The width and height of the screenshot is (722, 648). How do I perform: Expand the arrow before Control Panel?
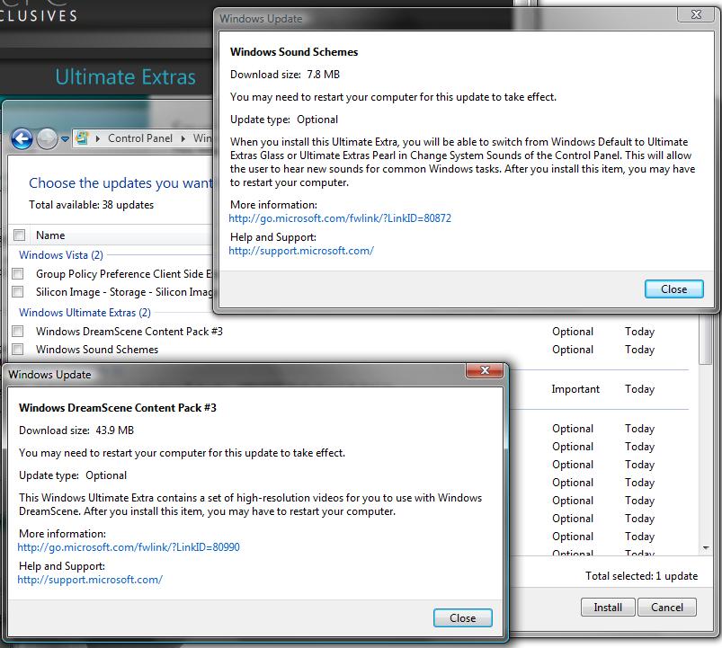pyautogui.click(x=98, y=138)
